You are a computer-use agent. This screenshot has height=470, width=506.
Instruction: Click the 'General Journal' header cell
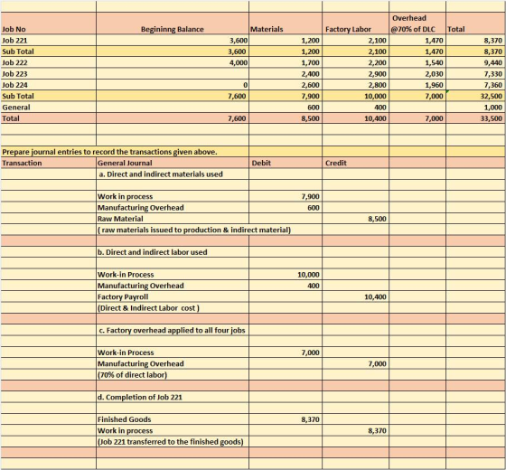point(173,163)
